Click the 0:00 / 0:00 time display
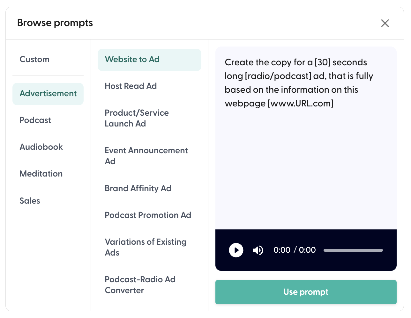The height and width of the screenshot is (318, 411). (295, 250)
